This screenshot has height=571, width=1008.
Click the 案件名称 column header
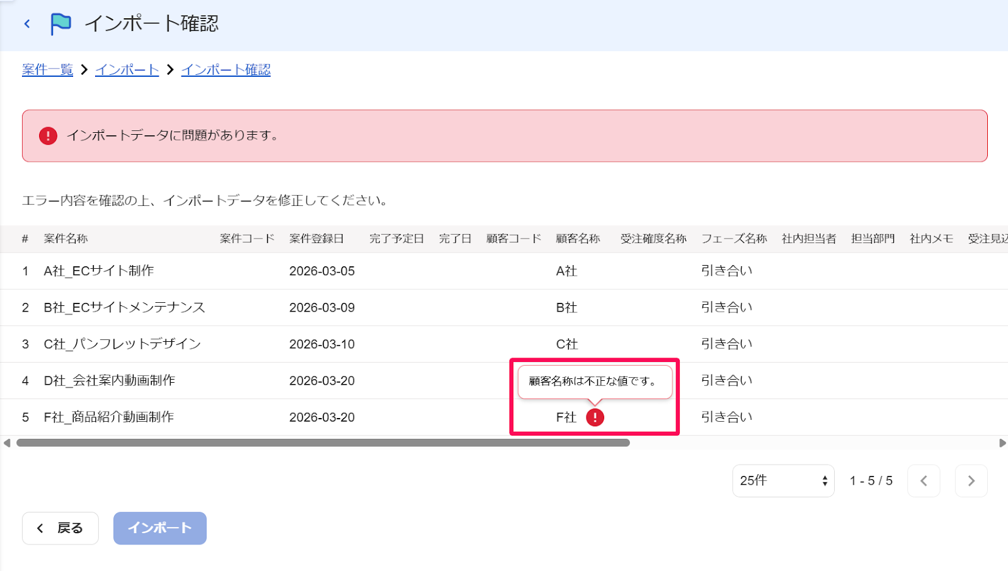point(66,239)
